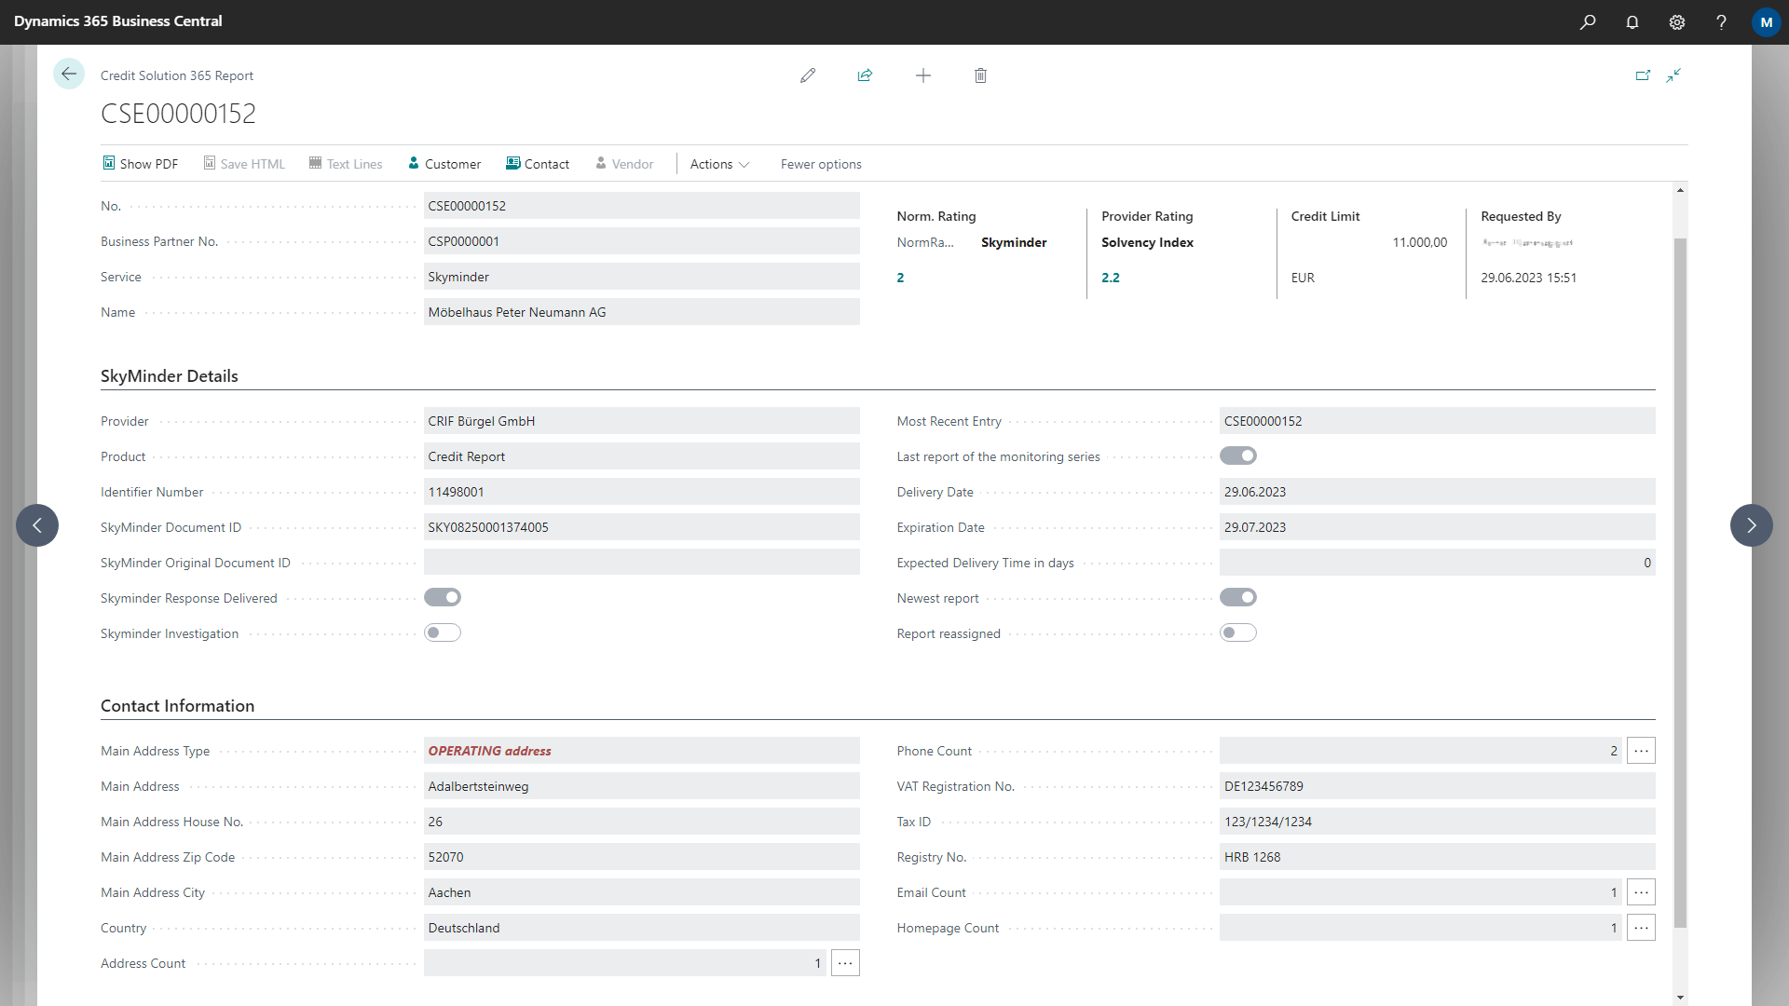This screenshot has height=1006, width=1789.
Task: Open Phone Count lookup ellipsis
Action: pyautogui.click(x=1641, y=751)
